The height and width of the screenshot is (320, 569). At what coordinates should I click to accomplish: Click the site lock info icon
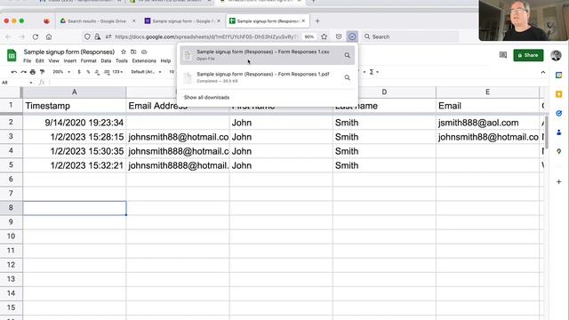[x=98, y=36]
